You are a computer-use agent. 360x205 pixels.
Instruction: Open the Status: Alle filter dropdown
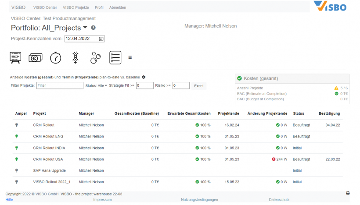click(96, 86)
